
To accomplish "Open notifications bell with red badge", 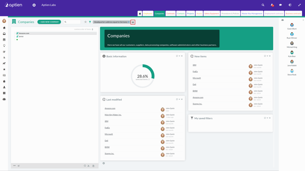I will coord(272,5).
